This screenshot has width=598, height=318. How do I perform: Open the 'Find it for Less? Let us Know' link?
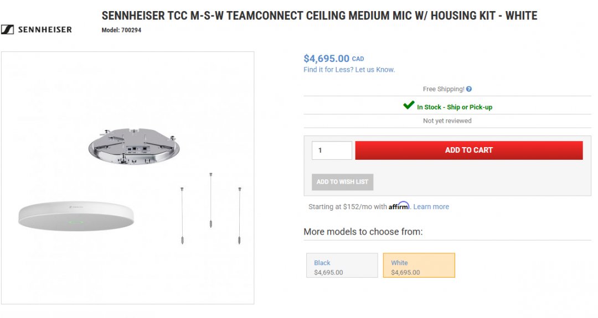pos(349,70)
